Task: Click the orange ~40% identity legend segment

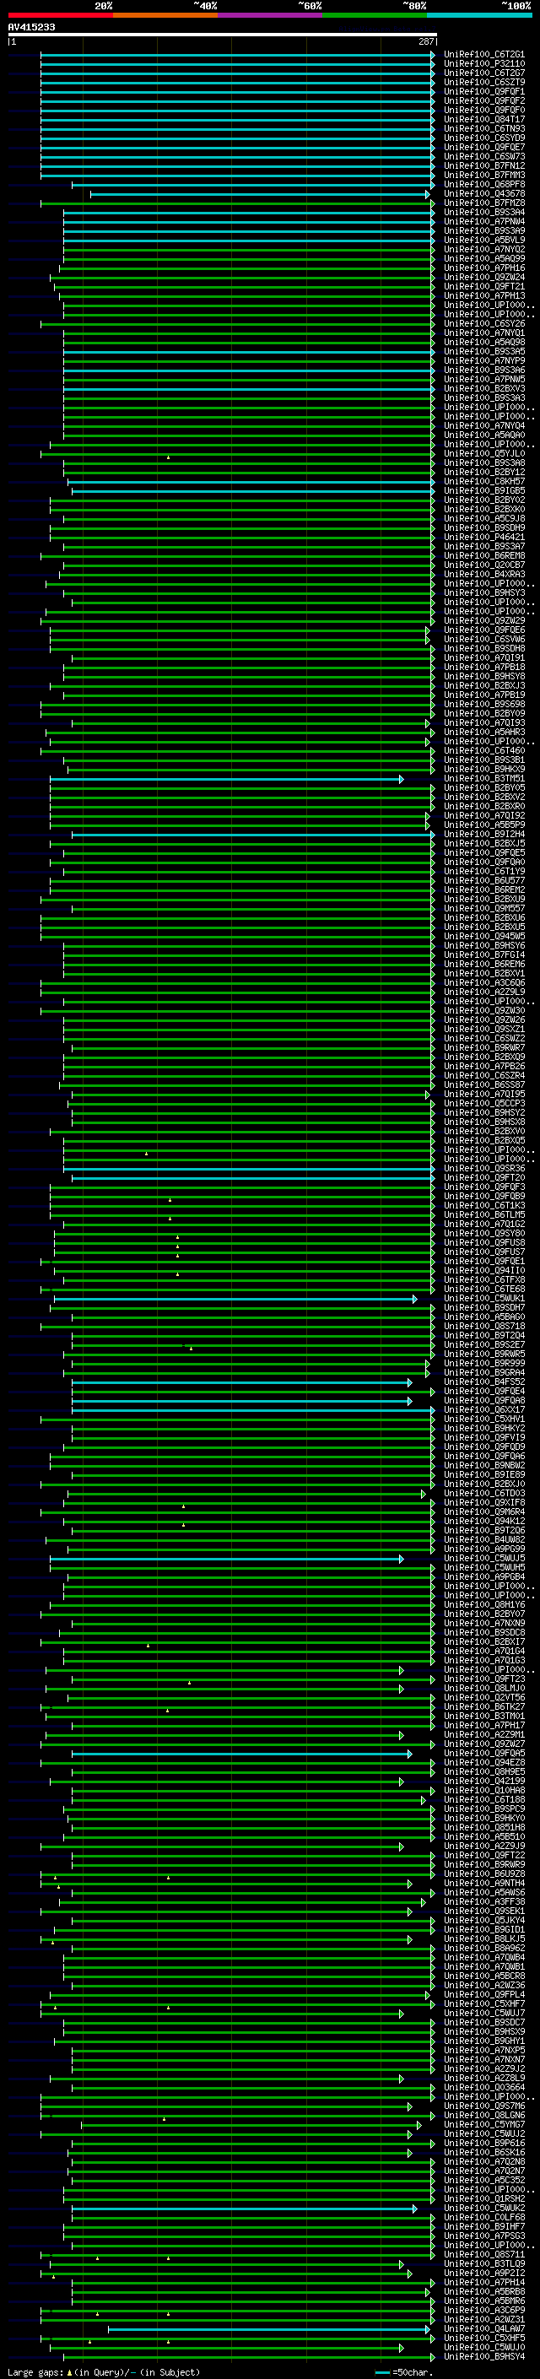Action: (x=165, y=15)
